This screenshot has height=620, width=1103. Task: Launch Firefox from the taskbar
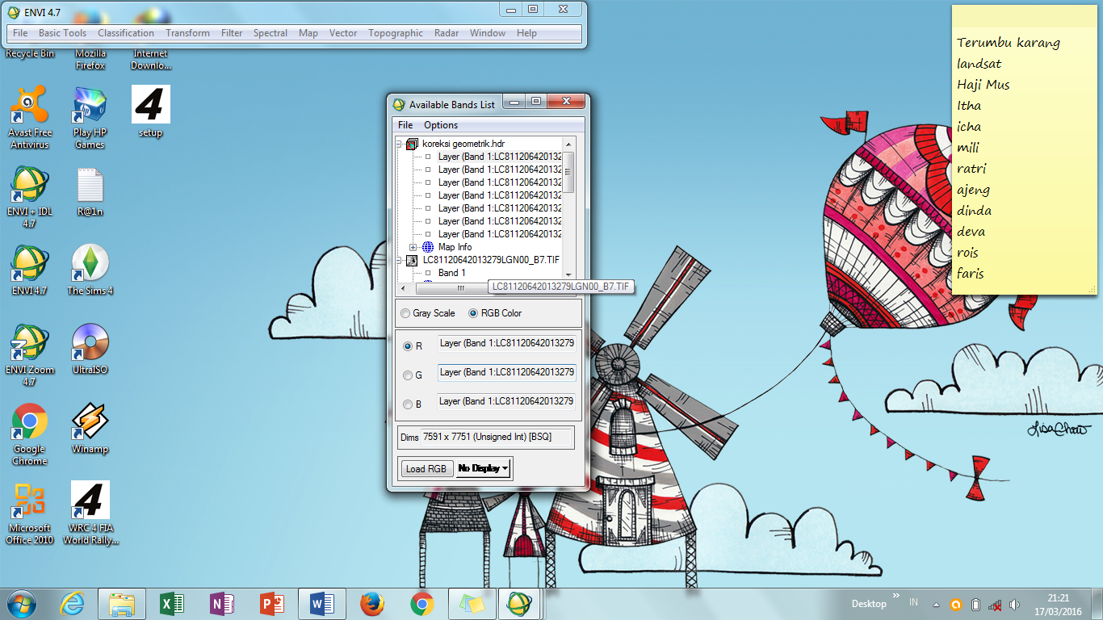(x=372, y=604)
